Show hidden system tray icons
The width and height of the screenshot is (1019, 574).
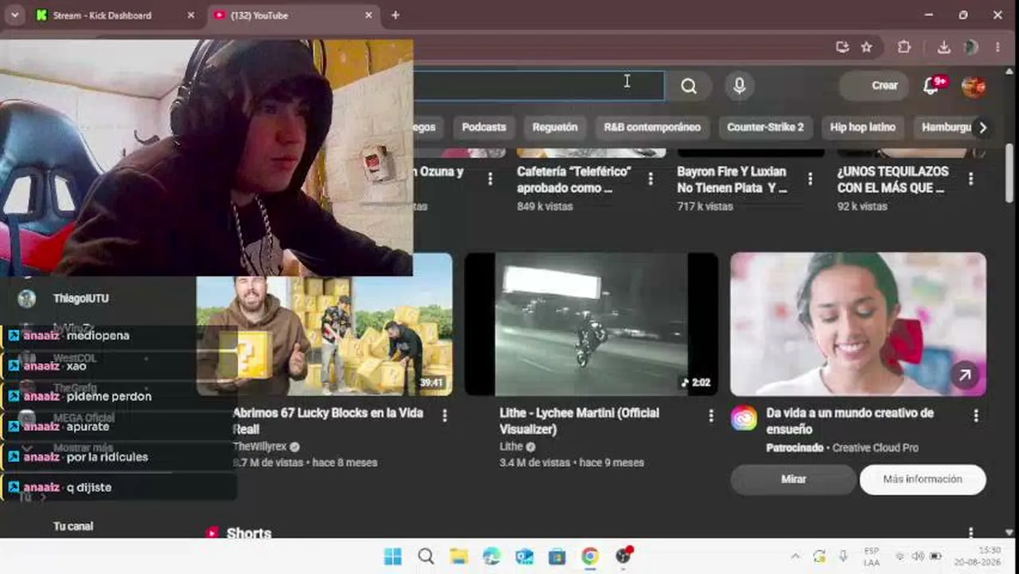point(795,556)
